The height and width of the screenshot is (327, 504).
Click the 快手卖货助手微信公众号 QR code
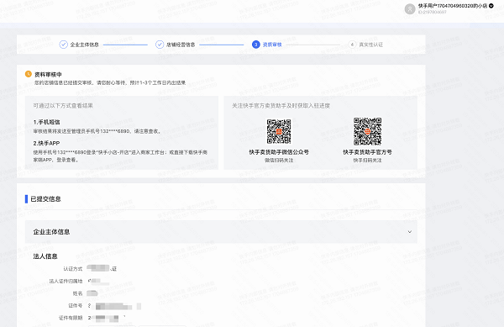279,131
